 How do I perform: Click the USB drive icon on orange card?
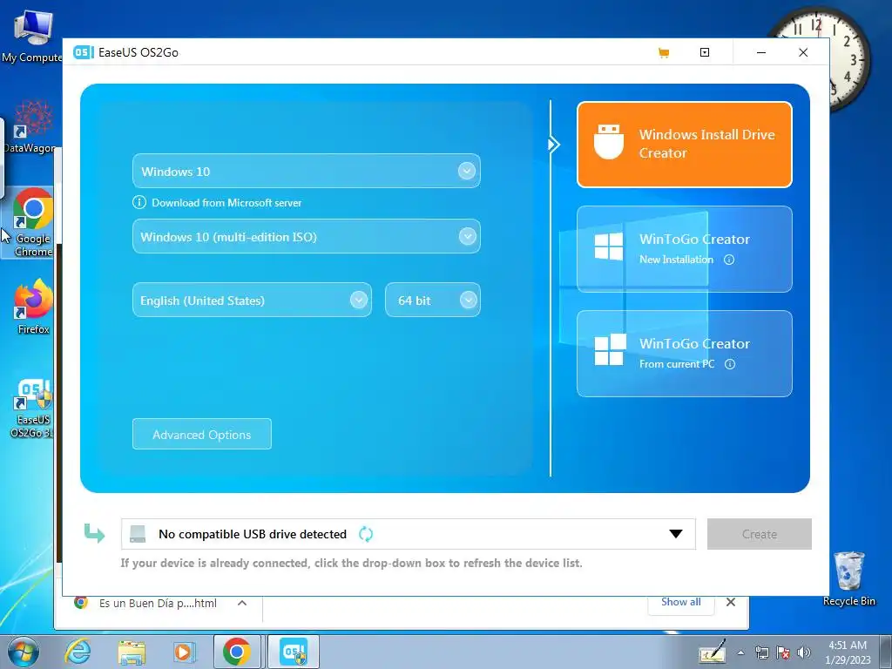coord(609,142)
